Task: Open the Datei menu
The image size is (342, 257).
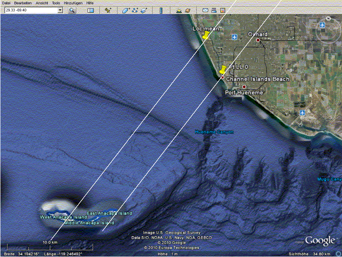Action: (x=6, y=3)
